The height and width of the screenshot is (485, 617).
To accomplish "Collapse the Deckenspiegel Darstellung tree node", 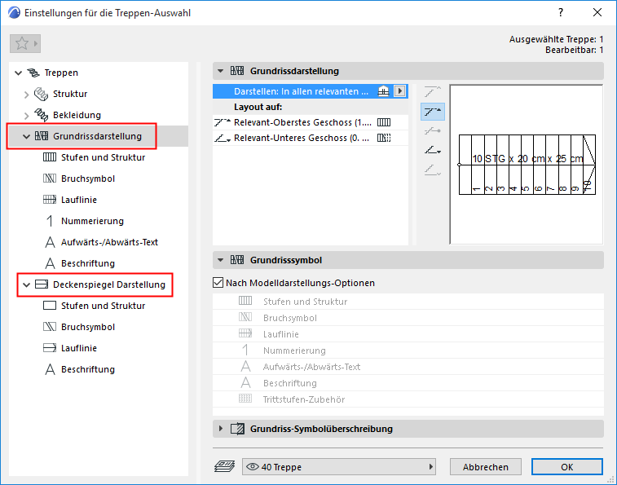I will tap(26, 285).
